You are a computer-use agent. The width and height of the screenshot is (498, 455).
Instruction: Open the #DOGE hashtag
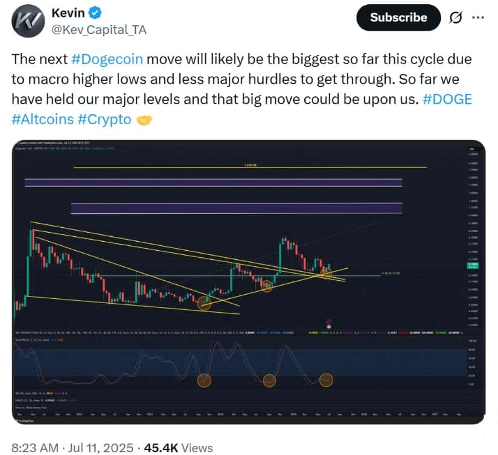pos(447,99)
